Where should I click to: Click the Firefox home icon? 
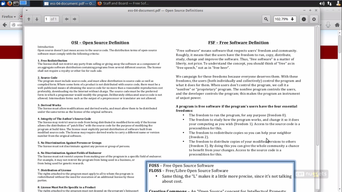(x=337, y=25)
